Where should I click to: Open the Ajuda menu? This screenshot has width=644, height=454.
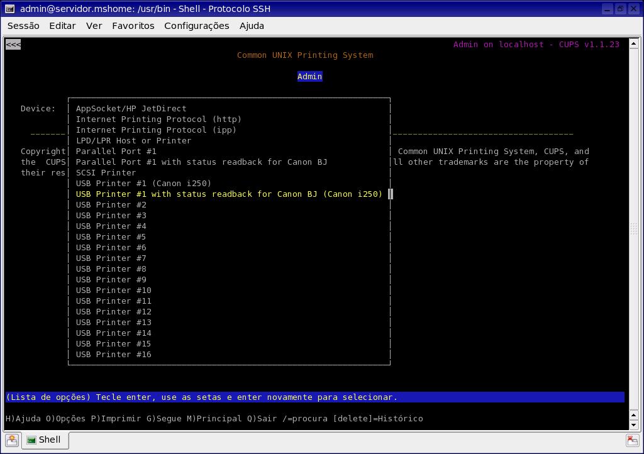pos(252,26)
